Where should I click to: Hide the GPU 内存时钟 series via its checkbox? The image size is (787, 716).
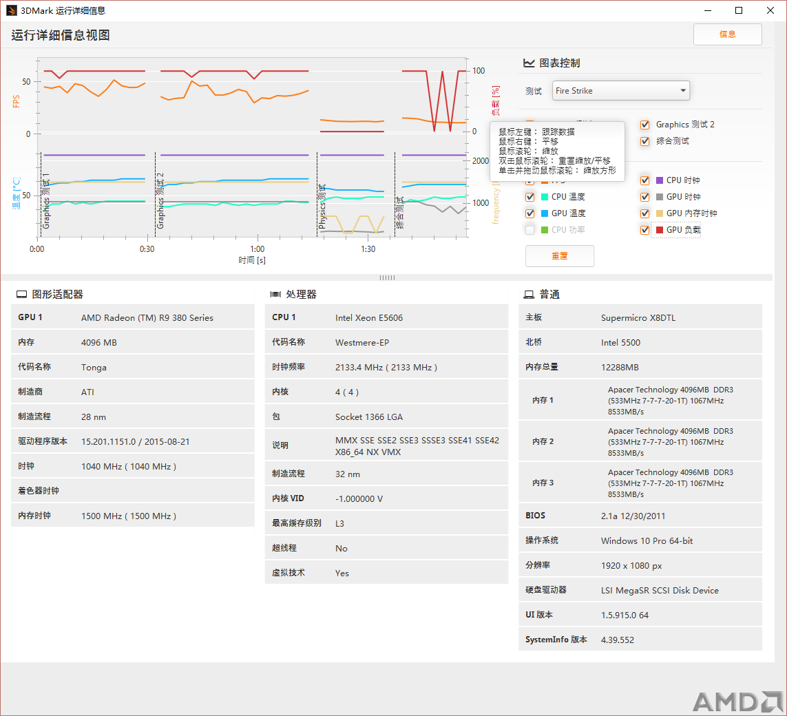[x=645, y=213]
